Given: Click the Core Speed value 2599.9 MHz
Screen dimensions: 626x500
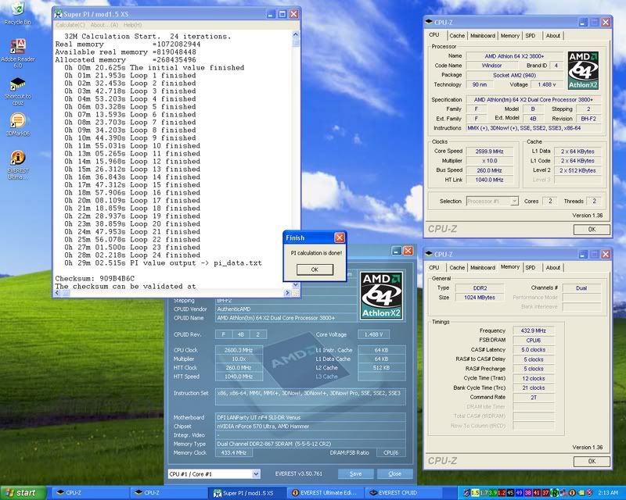Looking at the screenshot, I should 489,152.
